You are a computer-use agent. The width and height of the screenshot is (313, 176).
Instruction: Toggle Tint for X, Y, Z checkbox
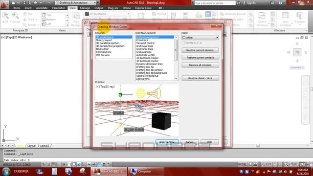(183, 43)
